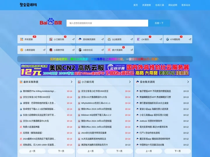Viewport: 210px width, 157px height.
Task: Open 美团每天抽腾讯视频会员月卡 entry
Action: [x=94, y=145]
